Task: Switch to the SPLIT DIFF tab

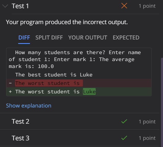Action: pos(49,38)
